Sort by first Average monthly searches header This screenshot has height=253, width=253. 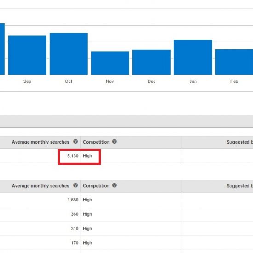[x=40, y=142]
